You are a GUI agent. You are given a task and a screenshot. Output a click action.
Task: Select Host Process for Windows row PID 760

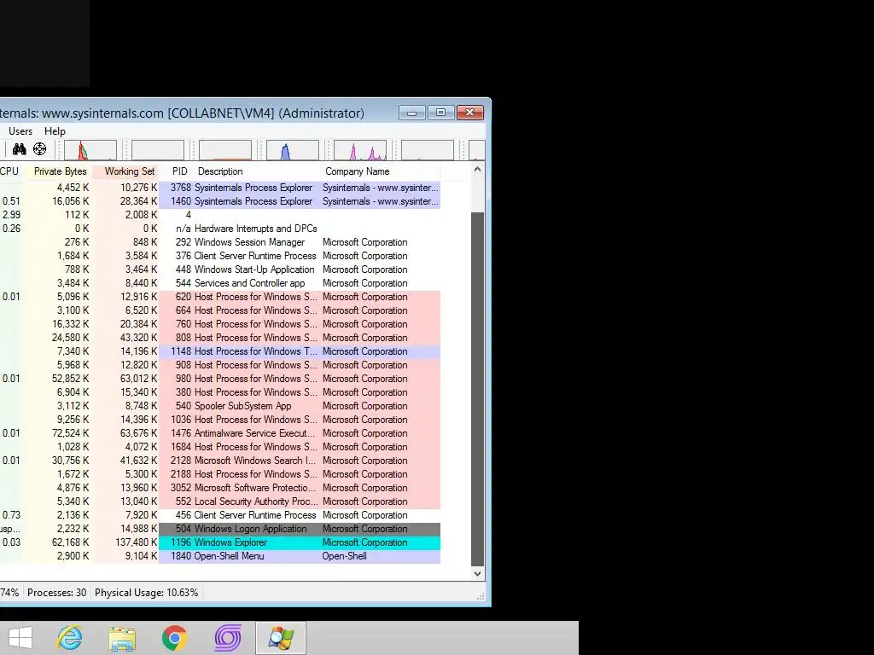(220, 324)
